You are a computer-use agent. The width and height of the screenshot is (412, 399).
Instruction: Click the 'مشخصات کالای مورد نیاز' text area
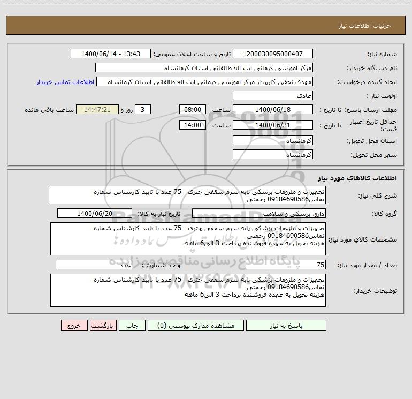point(188,239)
